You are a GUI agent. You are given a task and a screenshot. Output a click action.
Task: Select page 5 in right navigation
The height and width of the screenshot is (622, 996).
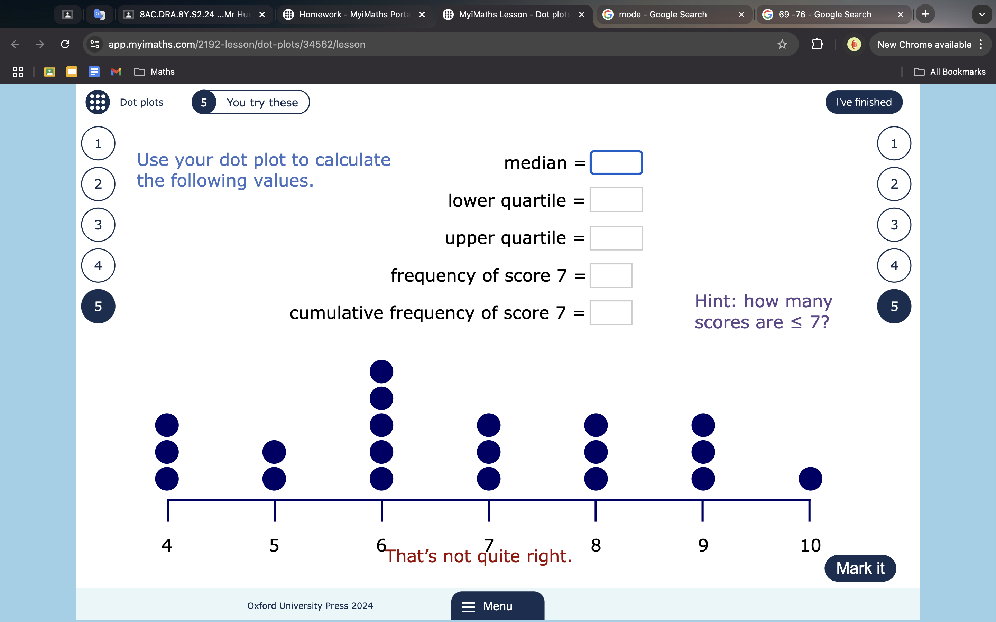[x=894, y=306]
